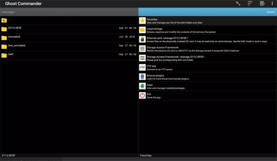Open External card: /storage/311C-0F0F/ entry
Screen dimensions: 277x161
point(208,40)
